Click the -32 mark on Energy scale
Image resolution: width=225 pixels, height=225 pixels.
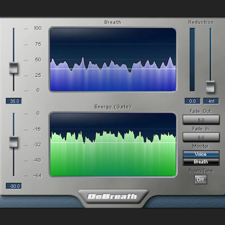37,144
